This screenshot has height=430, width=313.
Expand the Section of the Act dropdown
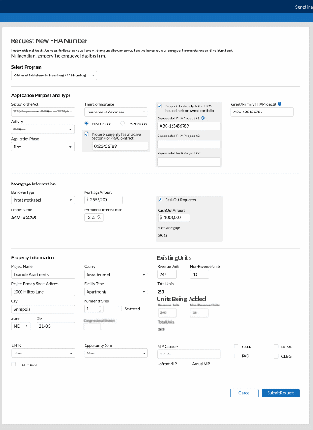[43, 112]
